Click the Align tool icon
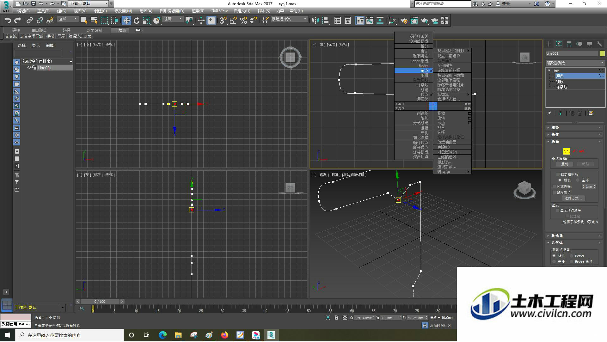607x342 pixels. [326, 21]
